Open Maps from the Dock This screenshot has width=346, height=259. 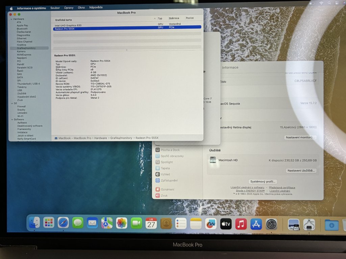click(x=107, y=223)
